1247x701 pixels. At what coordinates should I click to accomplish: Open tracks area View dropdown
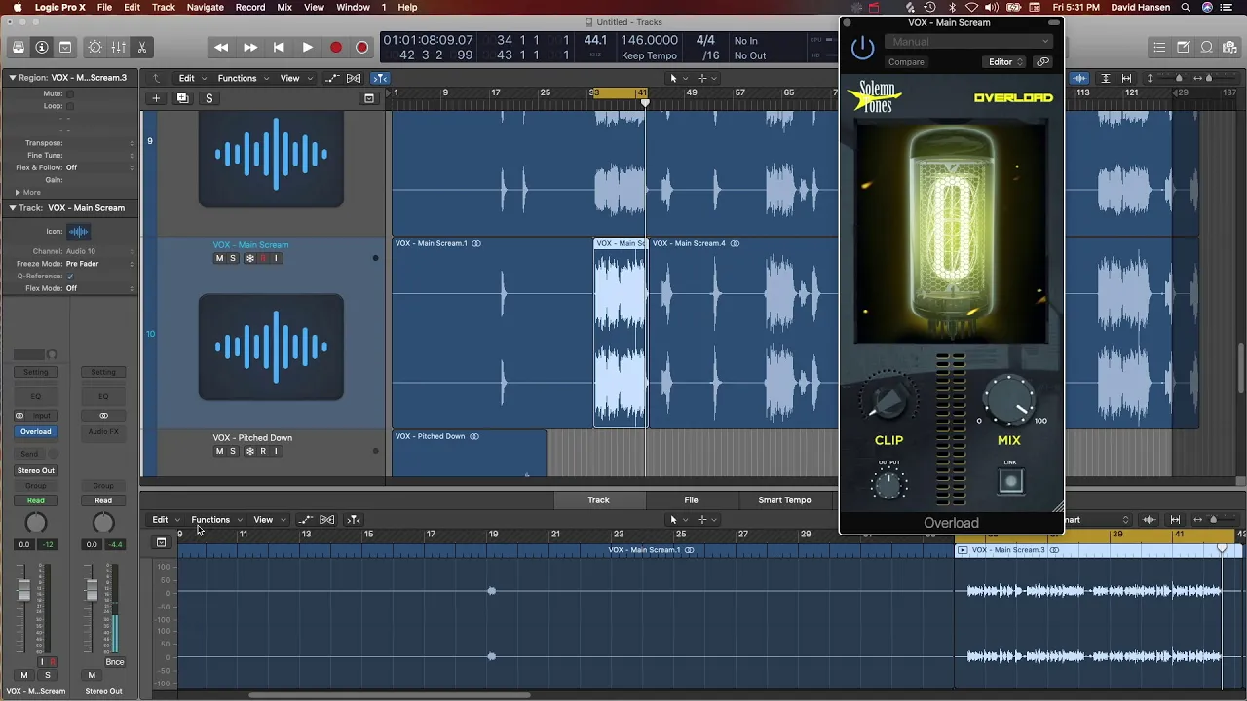[294, 78]
